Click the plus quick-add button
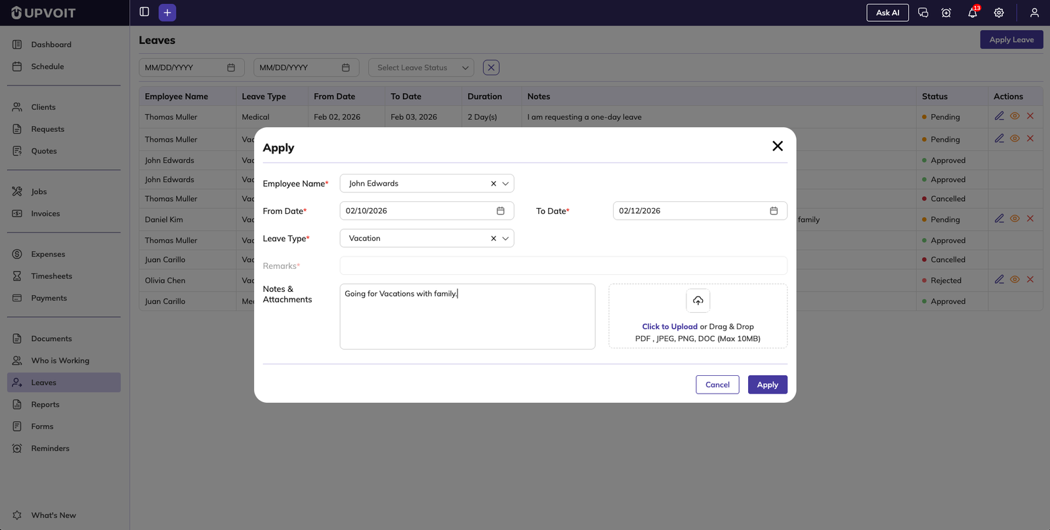The width and height of the screenshot is (1050, 530). 167,12
